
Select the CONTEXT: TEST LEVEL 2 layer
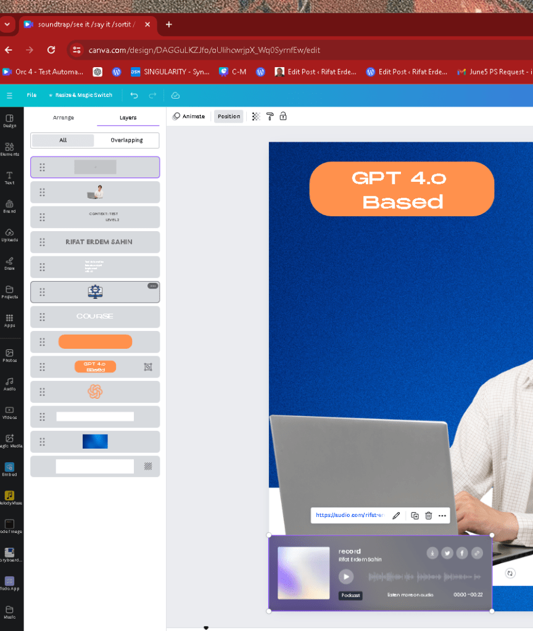click(x=95, y=217)
